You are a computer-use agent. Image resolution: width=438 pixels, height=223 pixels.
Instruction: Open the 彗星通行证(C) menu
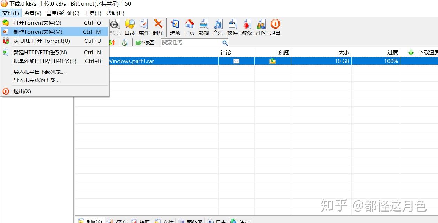[63, 13]
